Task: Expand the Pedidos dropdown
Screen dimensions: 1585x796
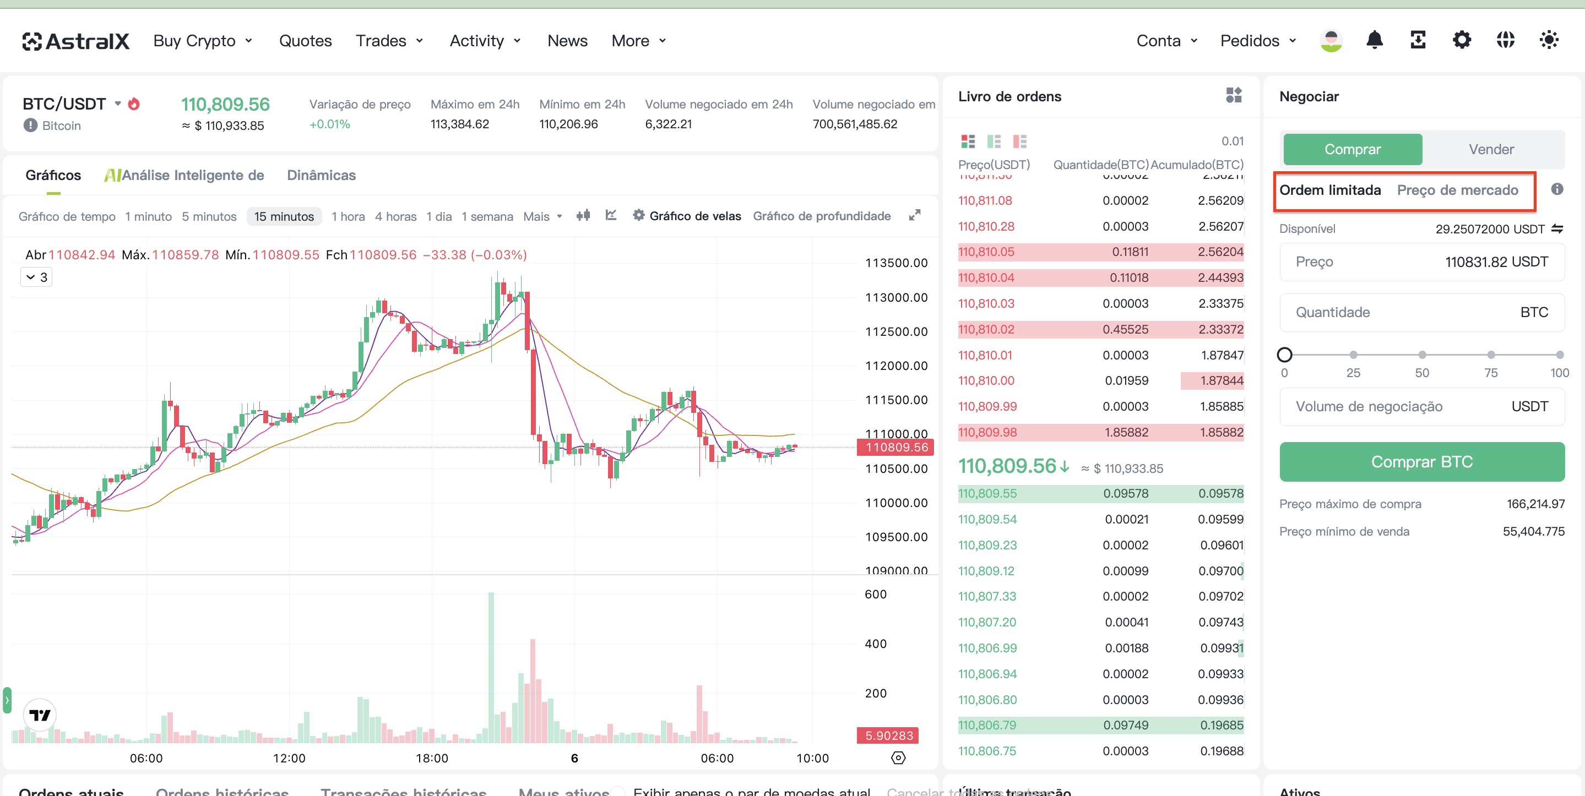Action: click(x=1258, y=41)
